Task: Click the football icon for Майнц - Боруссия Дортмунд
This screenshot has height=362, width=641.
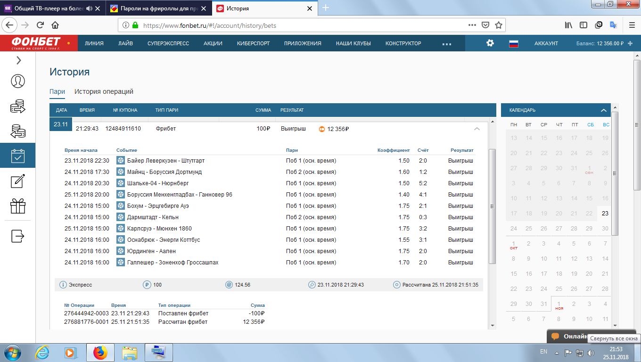Action: coord(120,172)
